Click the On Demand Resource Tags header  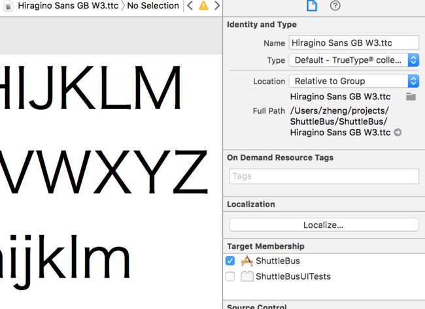point(280,157)
